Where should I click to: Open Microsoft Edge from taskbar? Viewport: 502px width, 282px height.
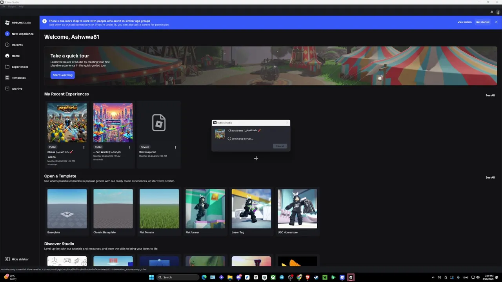click(204, 277)
